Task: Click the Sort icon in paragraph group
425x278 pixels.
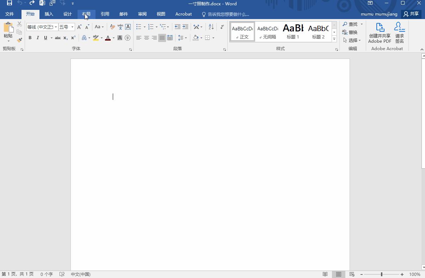Action: pos(211,27)
